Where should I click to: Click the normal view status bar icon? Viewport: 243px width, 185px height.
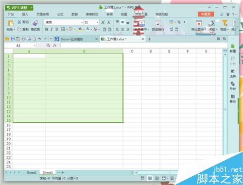click(x=150, y=178)
